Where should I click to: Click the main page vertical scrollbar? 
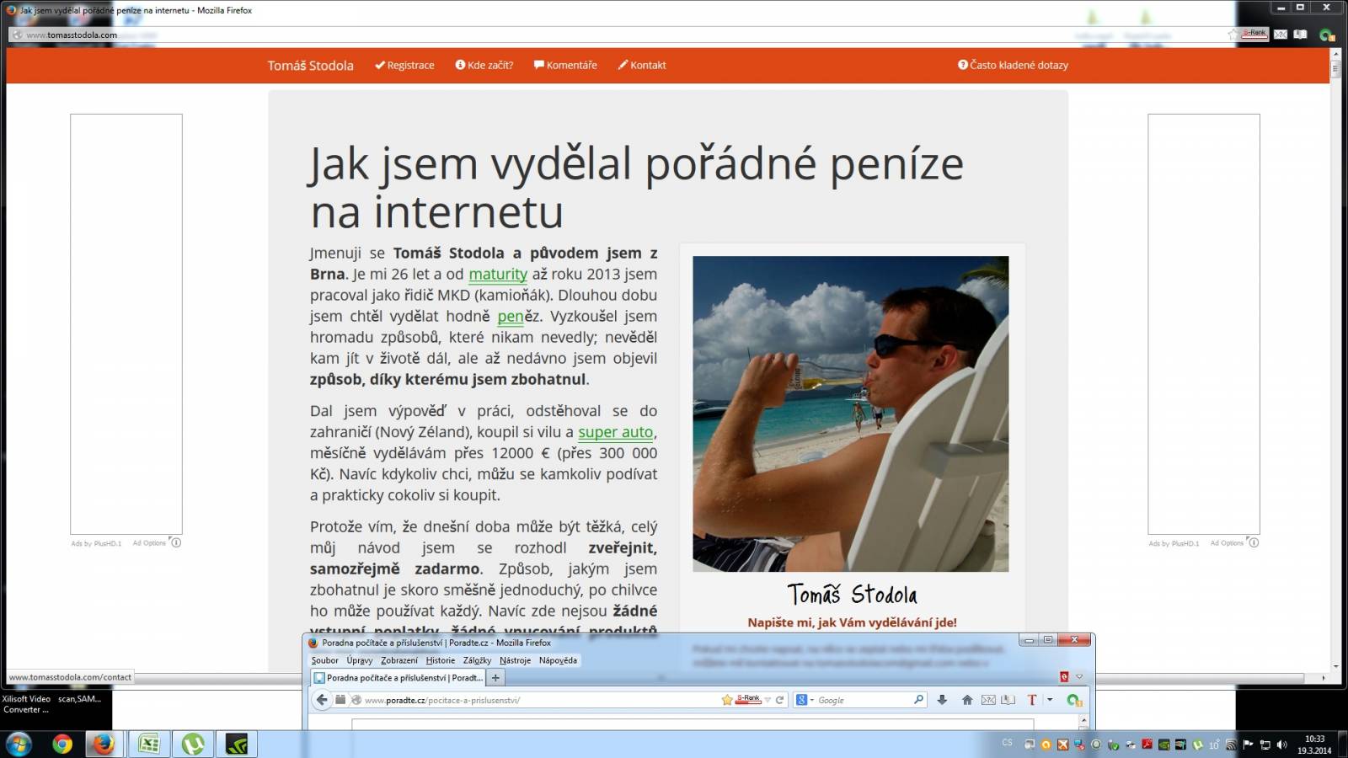(1335, 362)
